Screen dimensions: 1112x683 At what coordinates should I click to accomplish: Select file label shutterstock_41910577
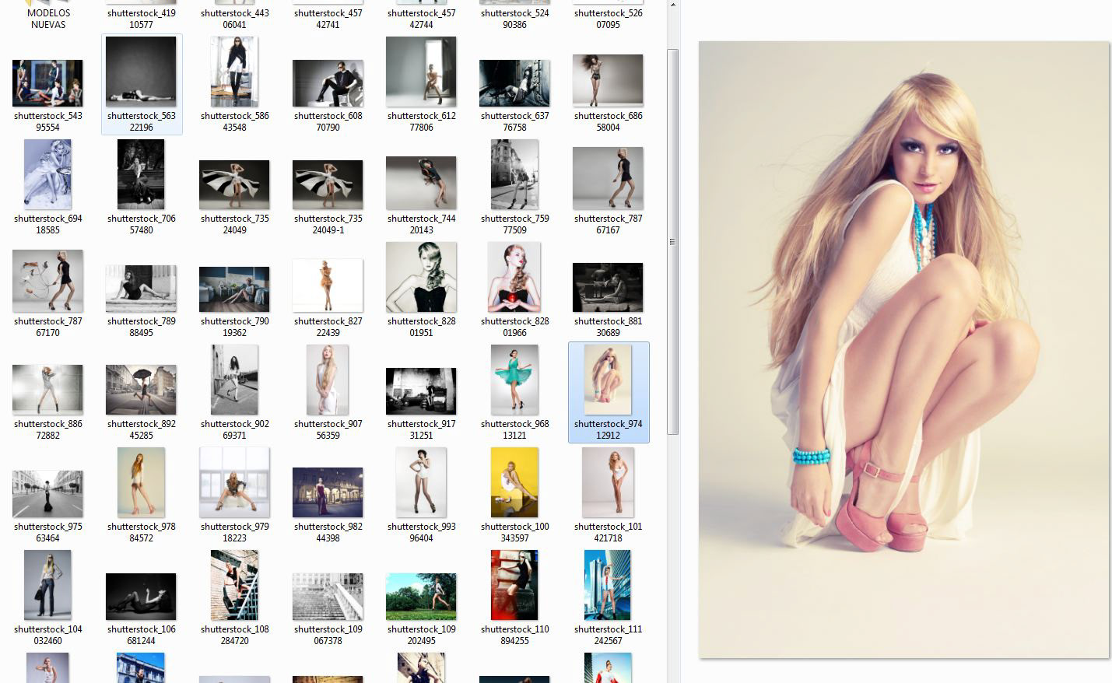141,19
